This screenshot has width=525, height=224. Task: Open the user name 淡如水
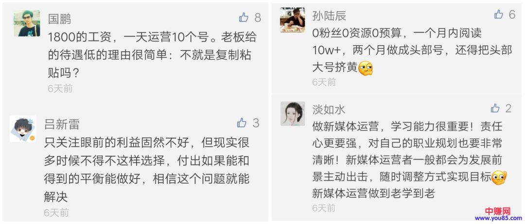point(329,110)
